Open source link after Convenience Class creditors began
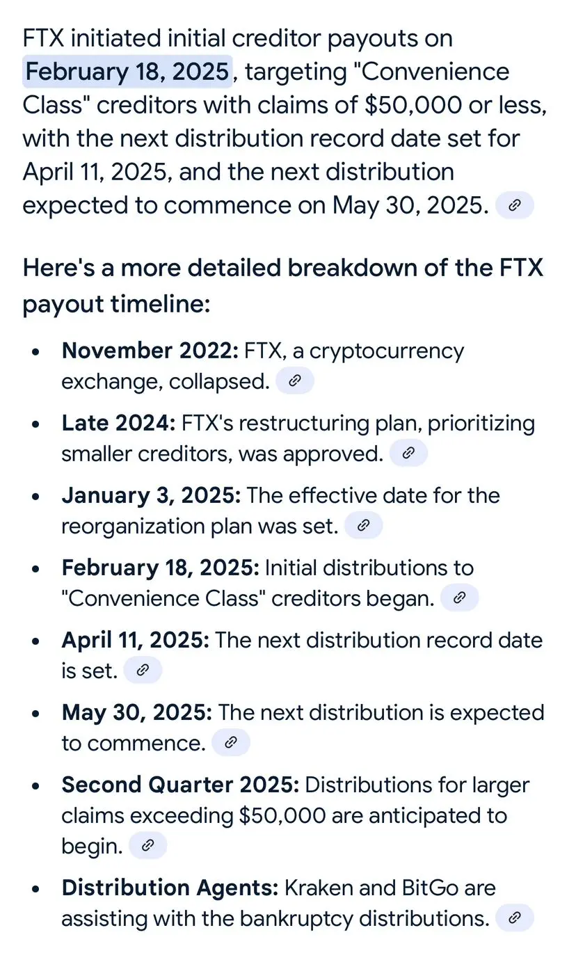 (x=460, y=598)
